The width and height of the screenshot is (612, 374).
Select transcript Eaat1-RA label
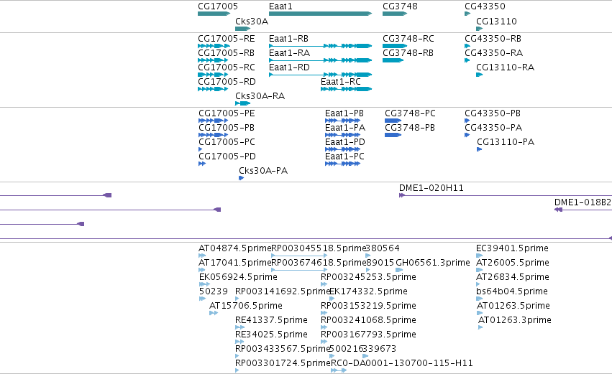(290, 53)
